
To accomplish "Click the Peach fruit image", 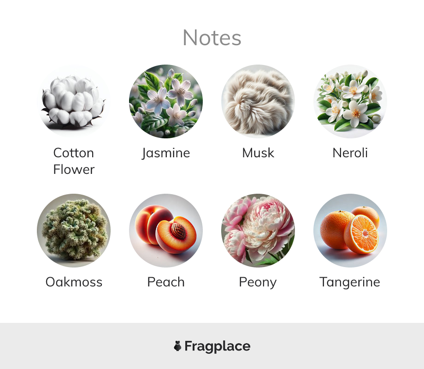I will (166, 230).
